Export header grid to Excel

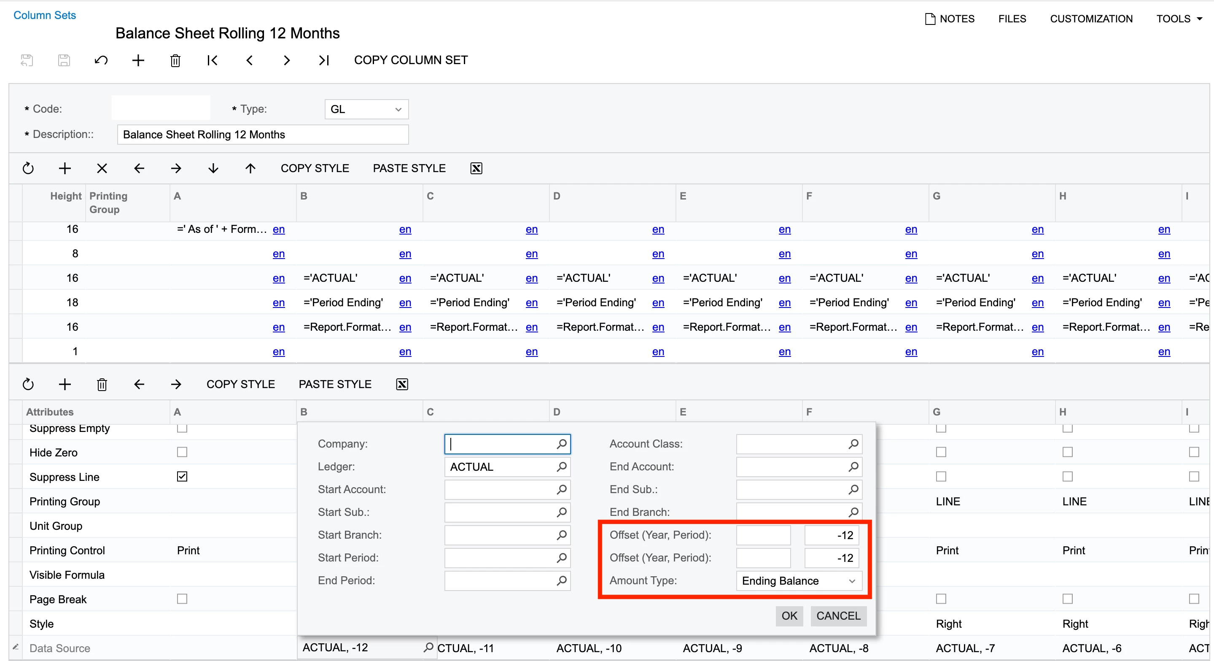[476, 168]
